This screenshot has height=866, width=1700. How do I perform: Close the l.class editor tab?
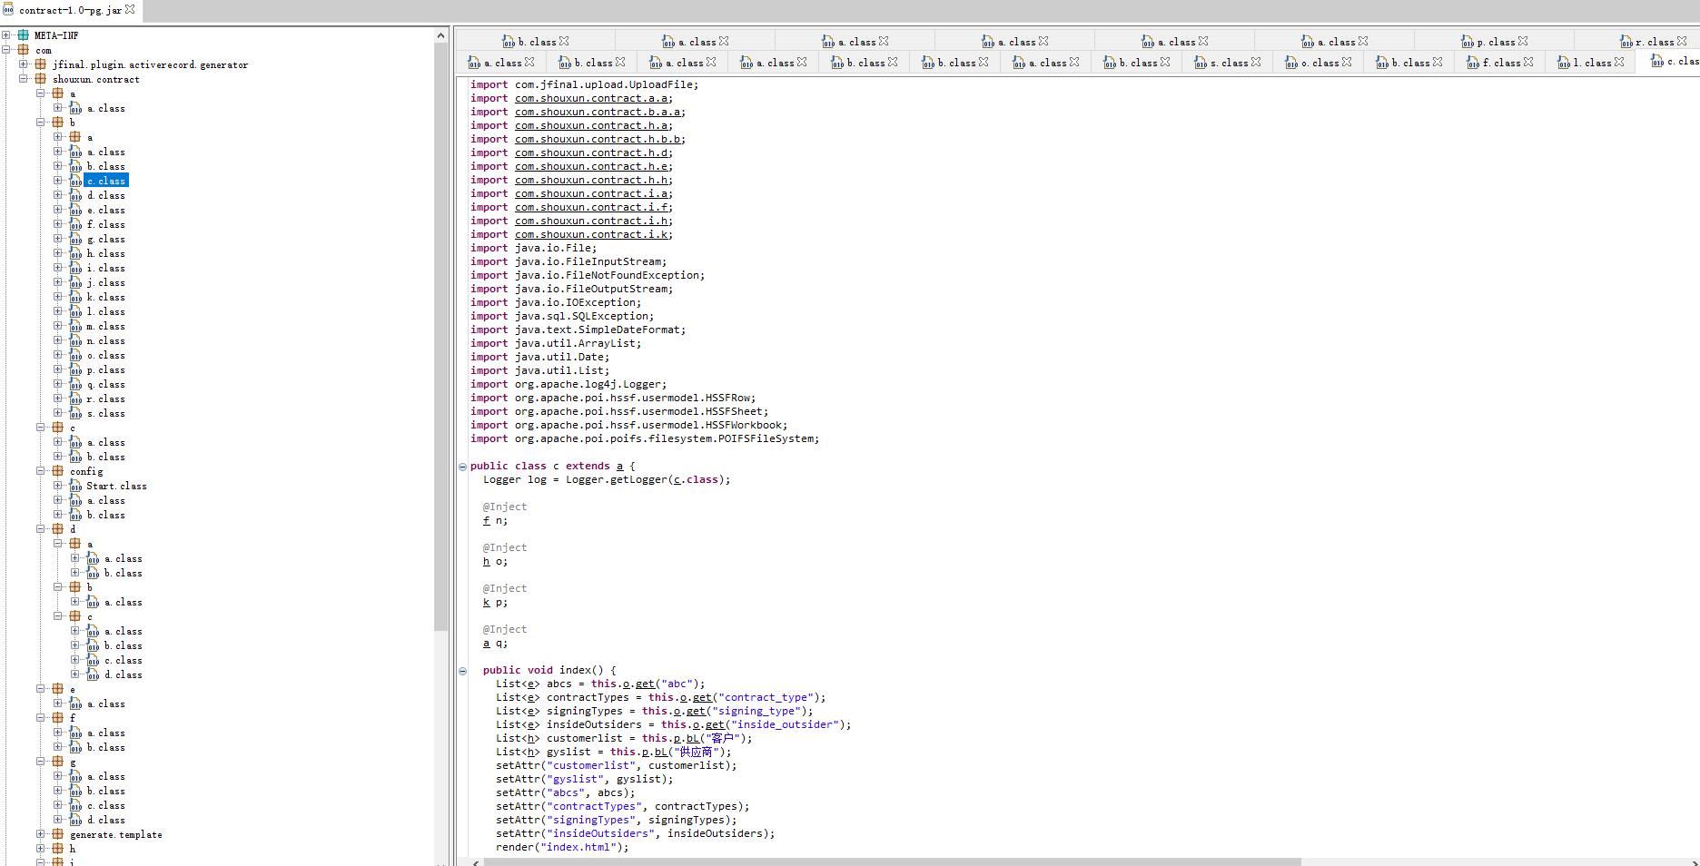(x=1619, y=62)
